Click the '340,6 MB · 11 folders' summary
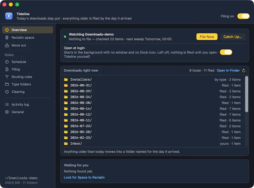This screenshot has height=188, width=254. tap(21, 183)
